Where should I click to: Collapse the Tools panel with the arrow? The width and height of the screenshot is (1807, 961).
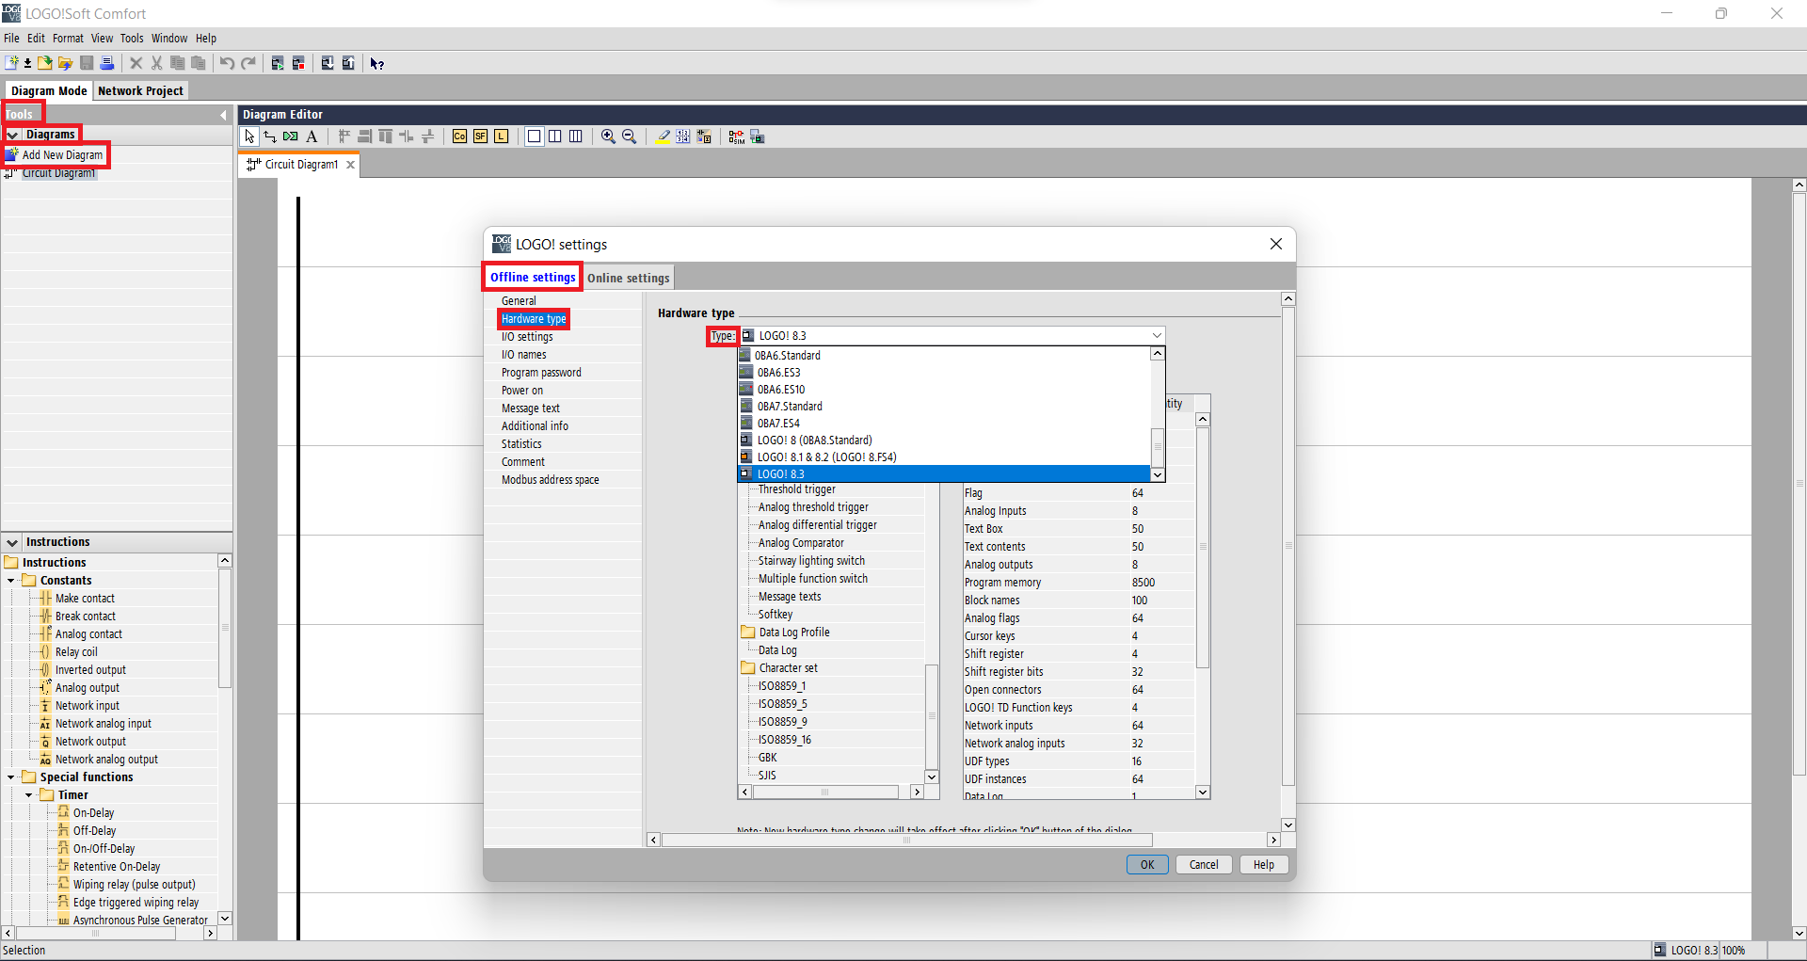coord(223,115)
